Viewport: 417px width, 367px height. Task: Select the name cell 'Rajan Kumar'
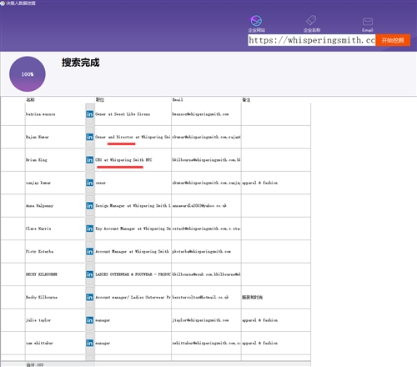click(x=55, y=137)
